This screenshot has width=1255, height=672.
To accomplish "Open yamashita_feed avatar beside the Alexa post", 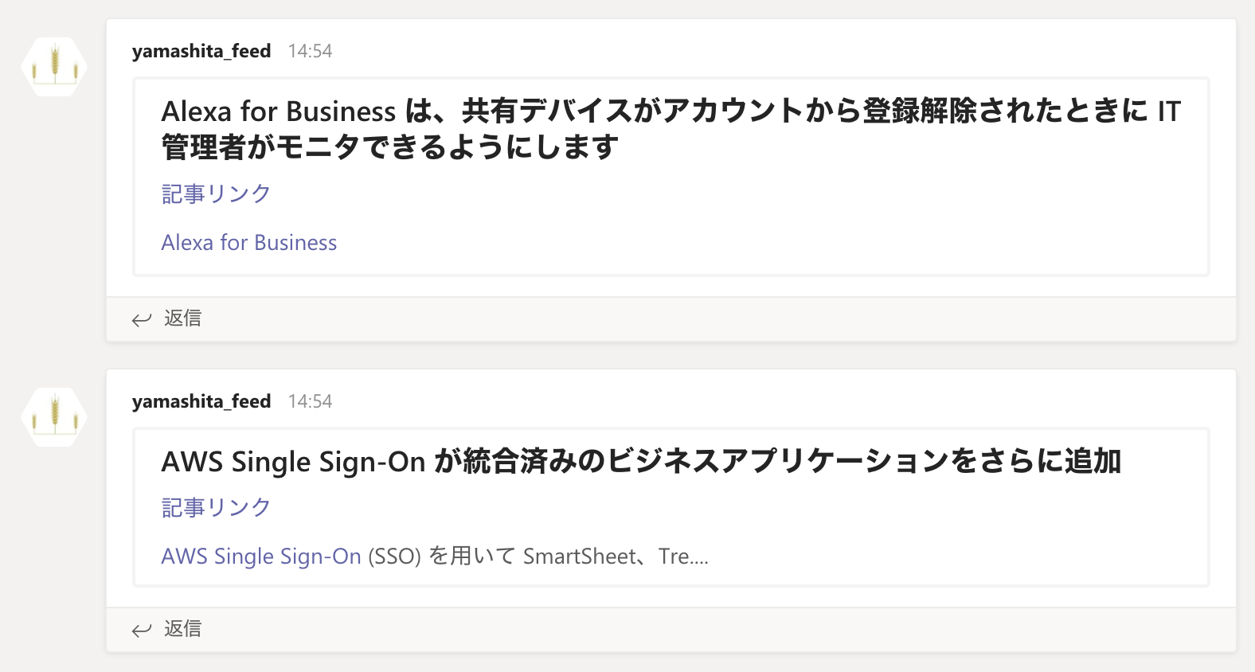I will click(x=54, y=67).
